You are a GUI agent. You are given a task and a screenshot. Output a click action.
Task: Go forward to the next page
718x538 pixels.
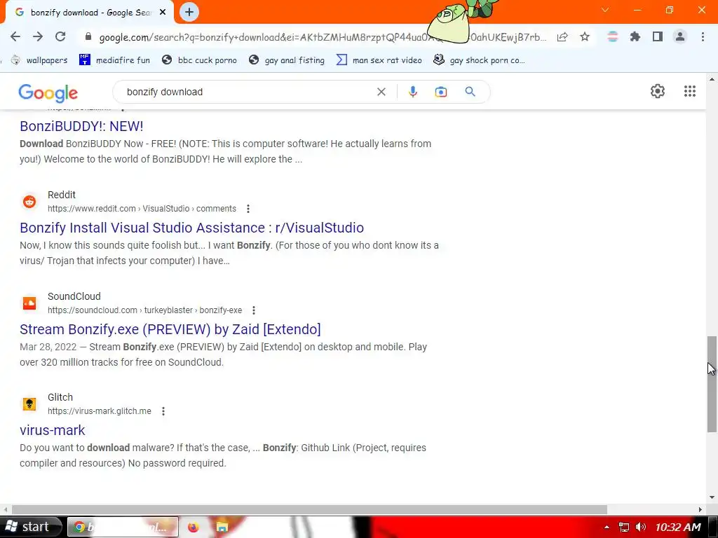click(x=38, y=37)
